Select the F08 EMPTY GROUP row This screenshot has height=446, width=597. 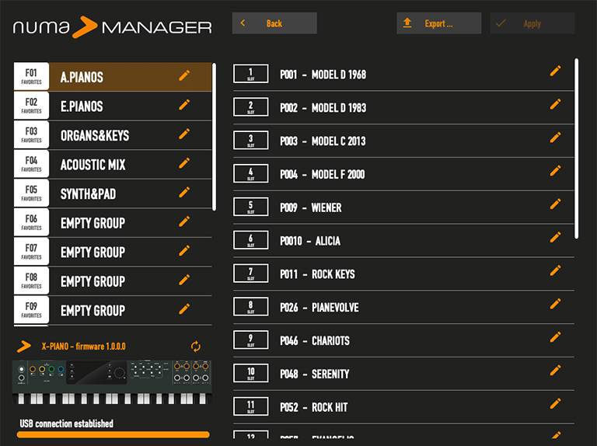click(x=113, y=281)
